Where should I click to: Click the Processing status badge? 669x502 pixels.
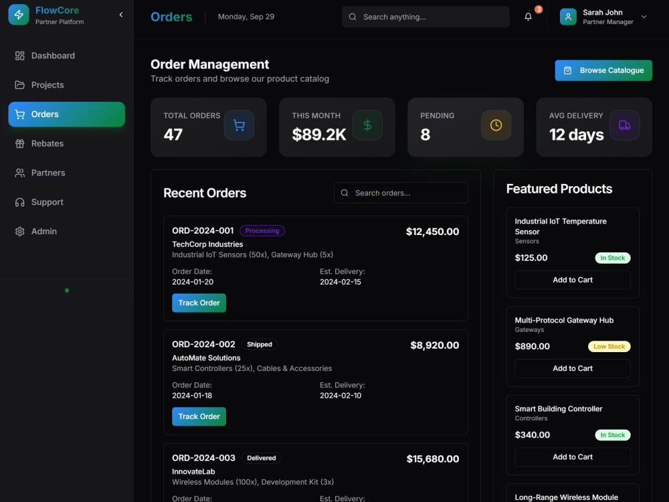point(262,231)
